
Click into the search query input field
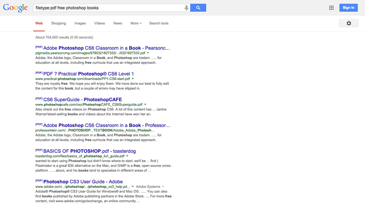coord(108,8)
